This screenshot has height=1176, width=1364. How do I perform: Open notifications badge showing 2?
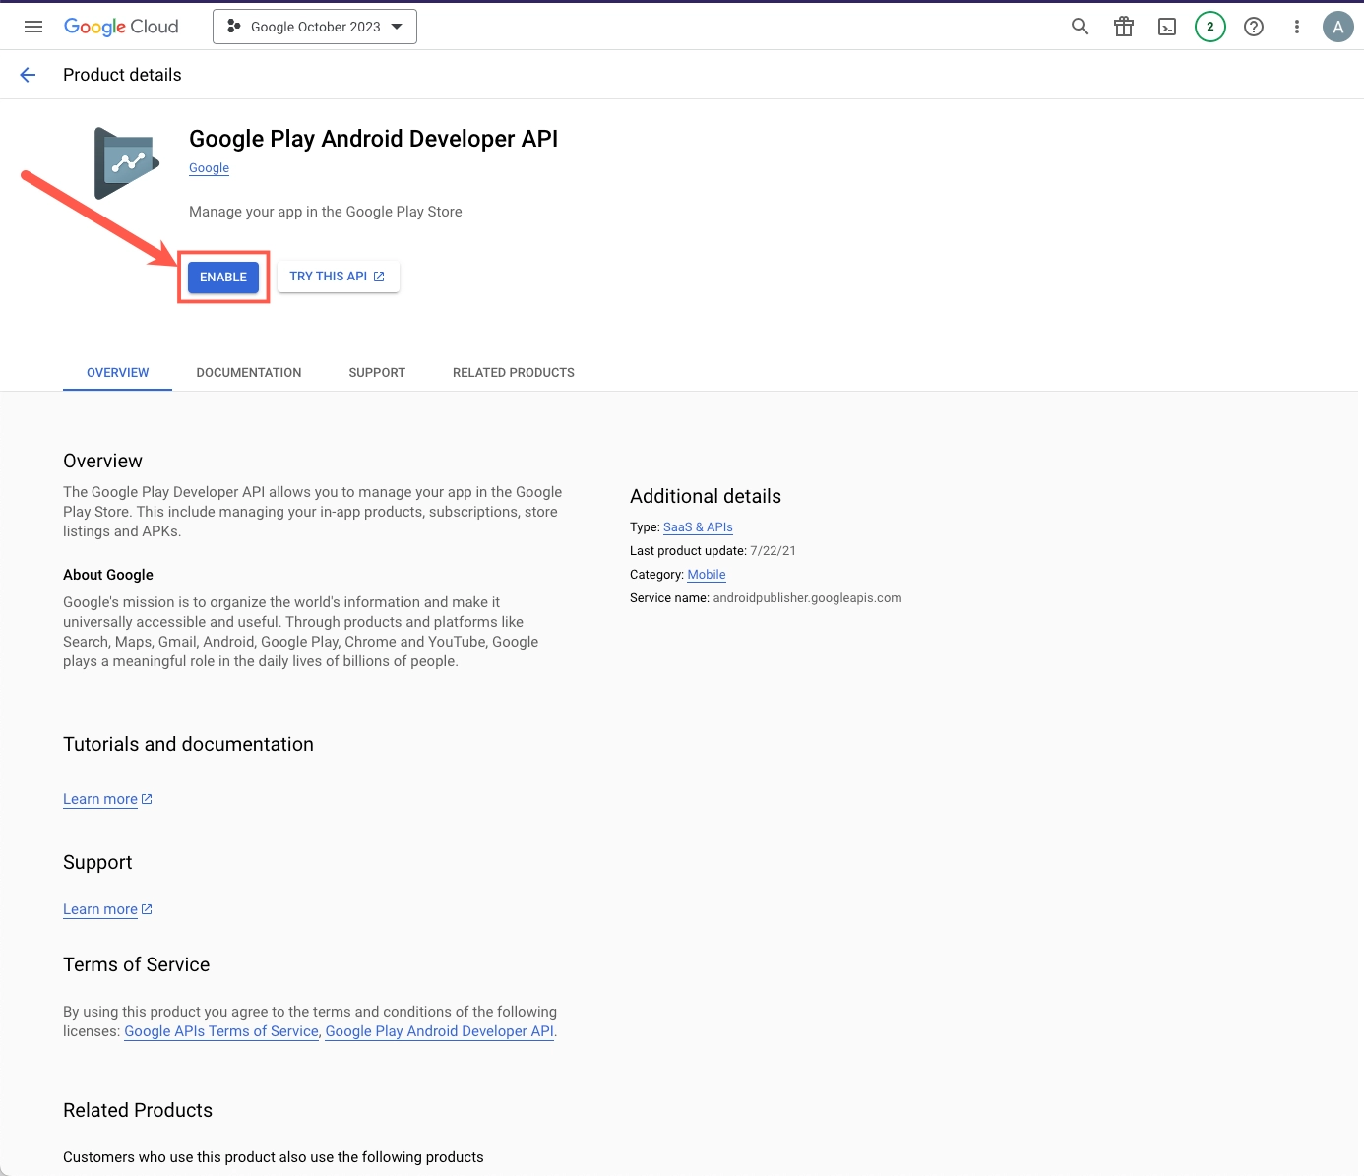1210,27
